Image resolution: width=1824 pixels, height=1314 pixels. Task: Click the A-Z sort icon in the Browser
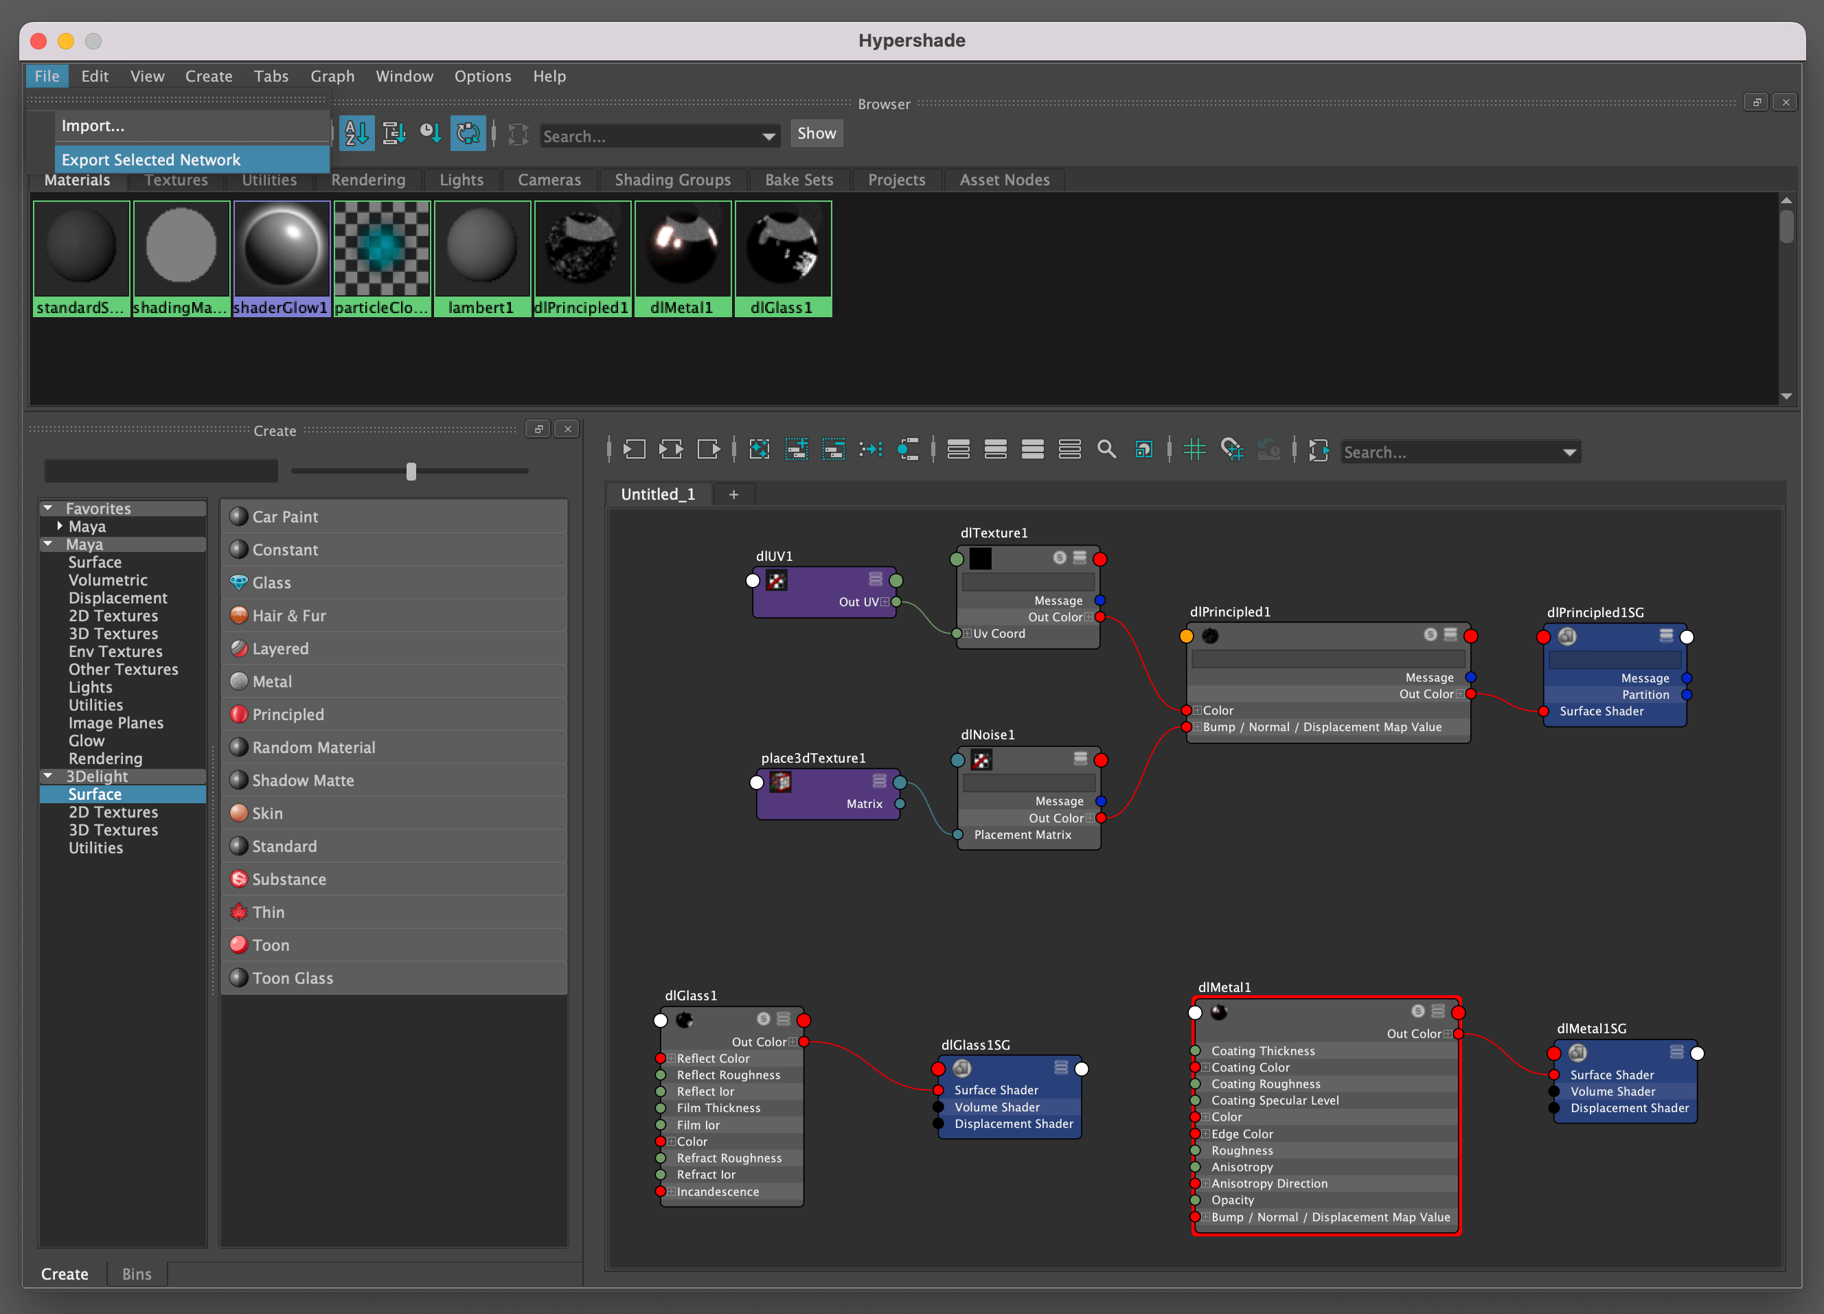click(x=356, y=133)
